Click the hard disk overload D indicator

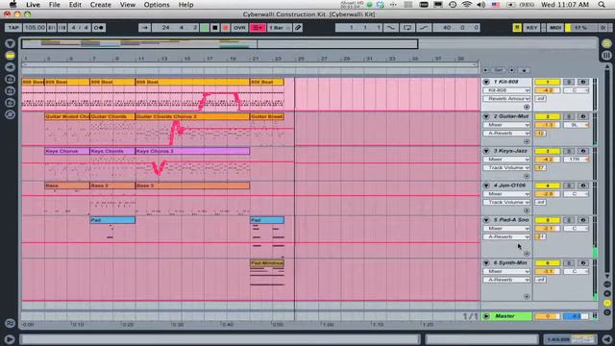[603, 28]
